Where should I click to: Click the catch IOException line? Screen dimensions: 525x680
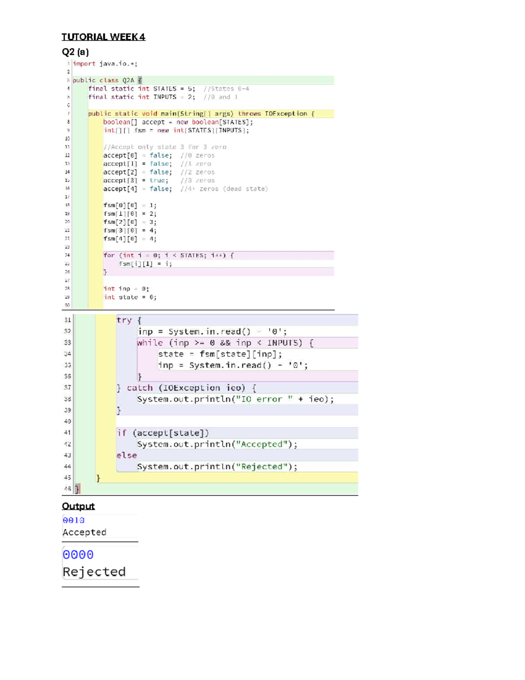187,388
